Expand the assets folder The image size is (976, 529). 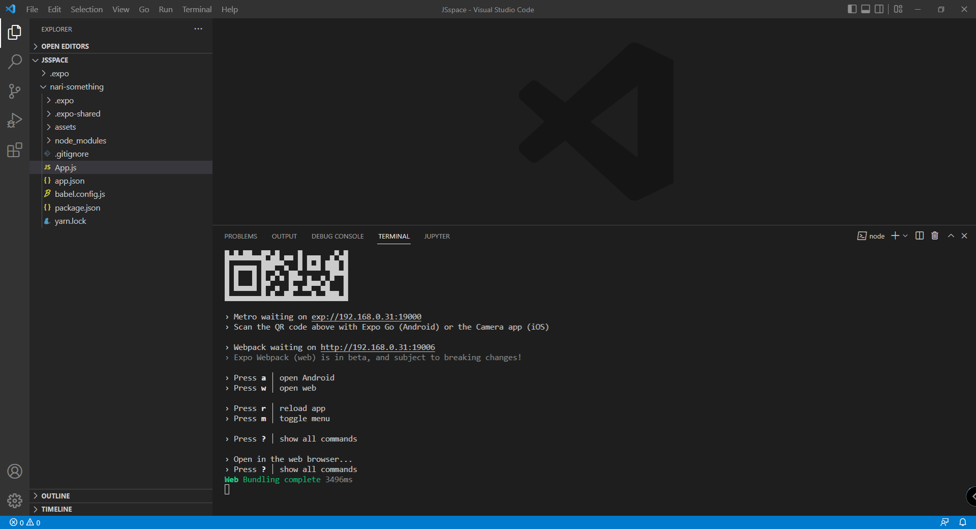[121, 127]
